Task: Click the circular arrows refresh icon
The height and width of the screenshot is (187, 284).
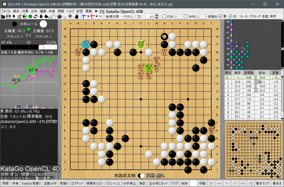Action: click(x=36, y=16)
